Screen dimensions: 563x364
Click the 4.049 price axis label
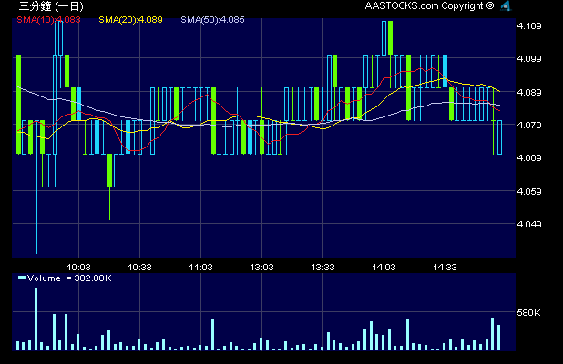[x=529, y=224]
